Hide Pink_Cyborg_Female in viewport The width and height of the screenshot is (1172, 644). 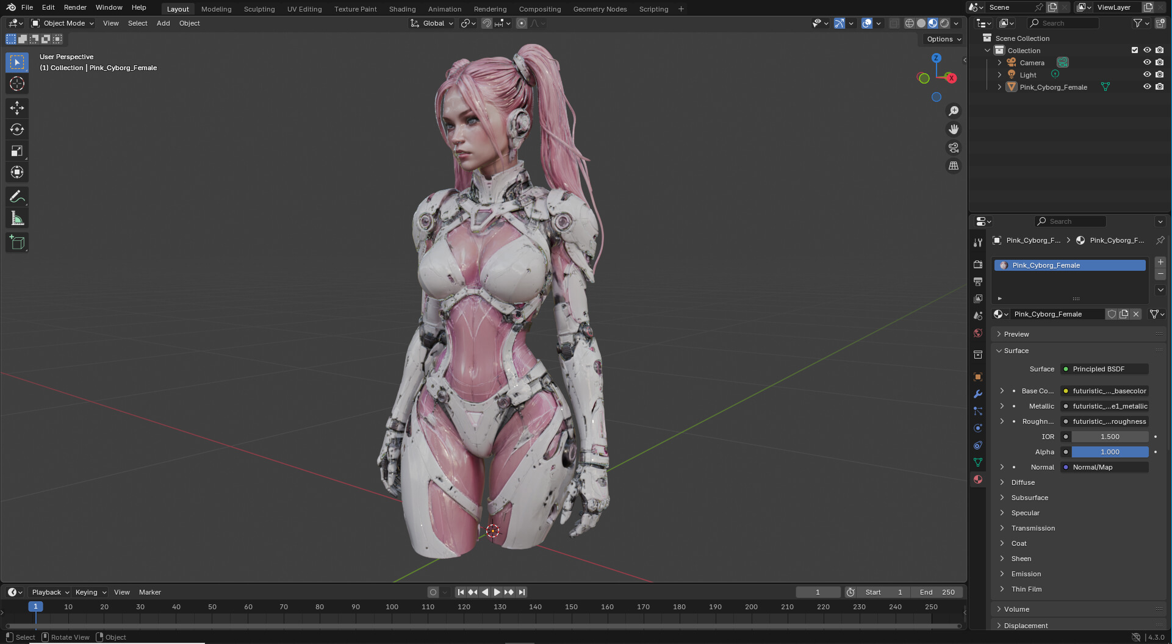click(x=1147, y=87)
